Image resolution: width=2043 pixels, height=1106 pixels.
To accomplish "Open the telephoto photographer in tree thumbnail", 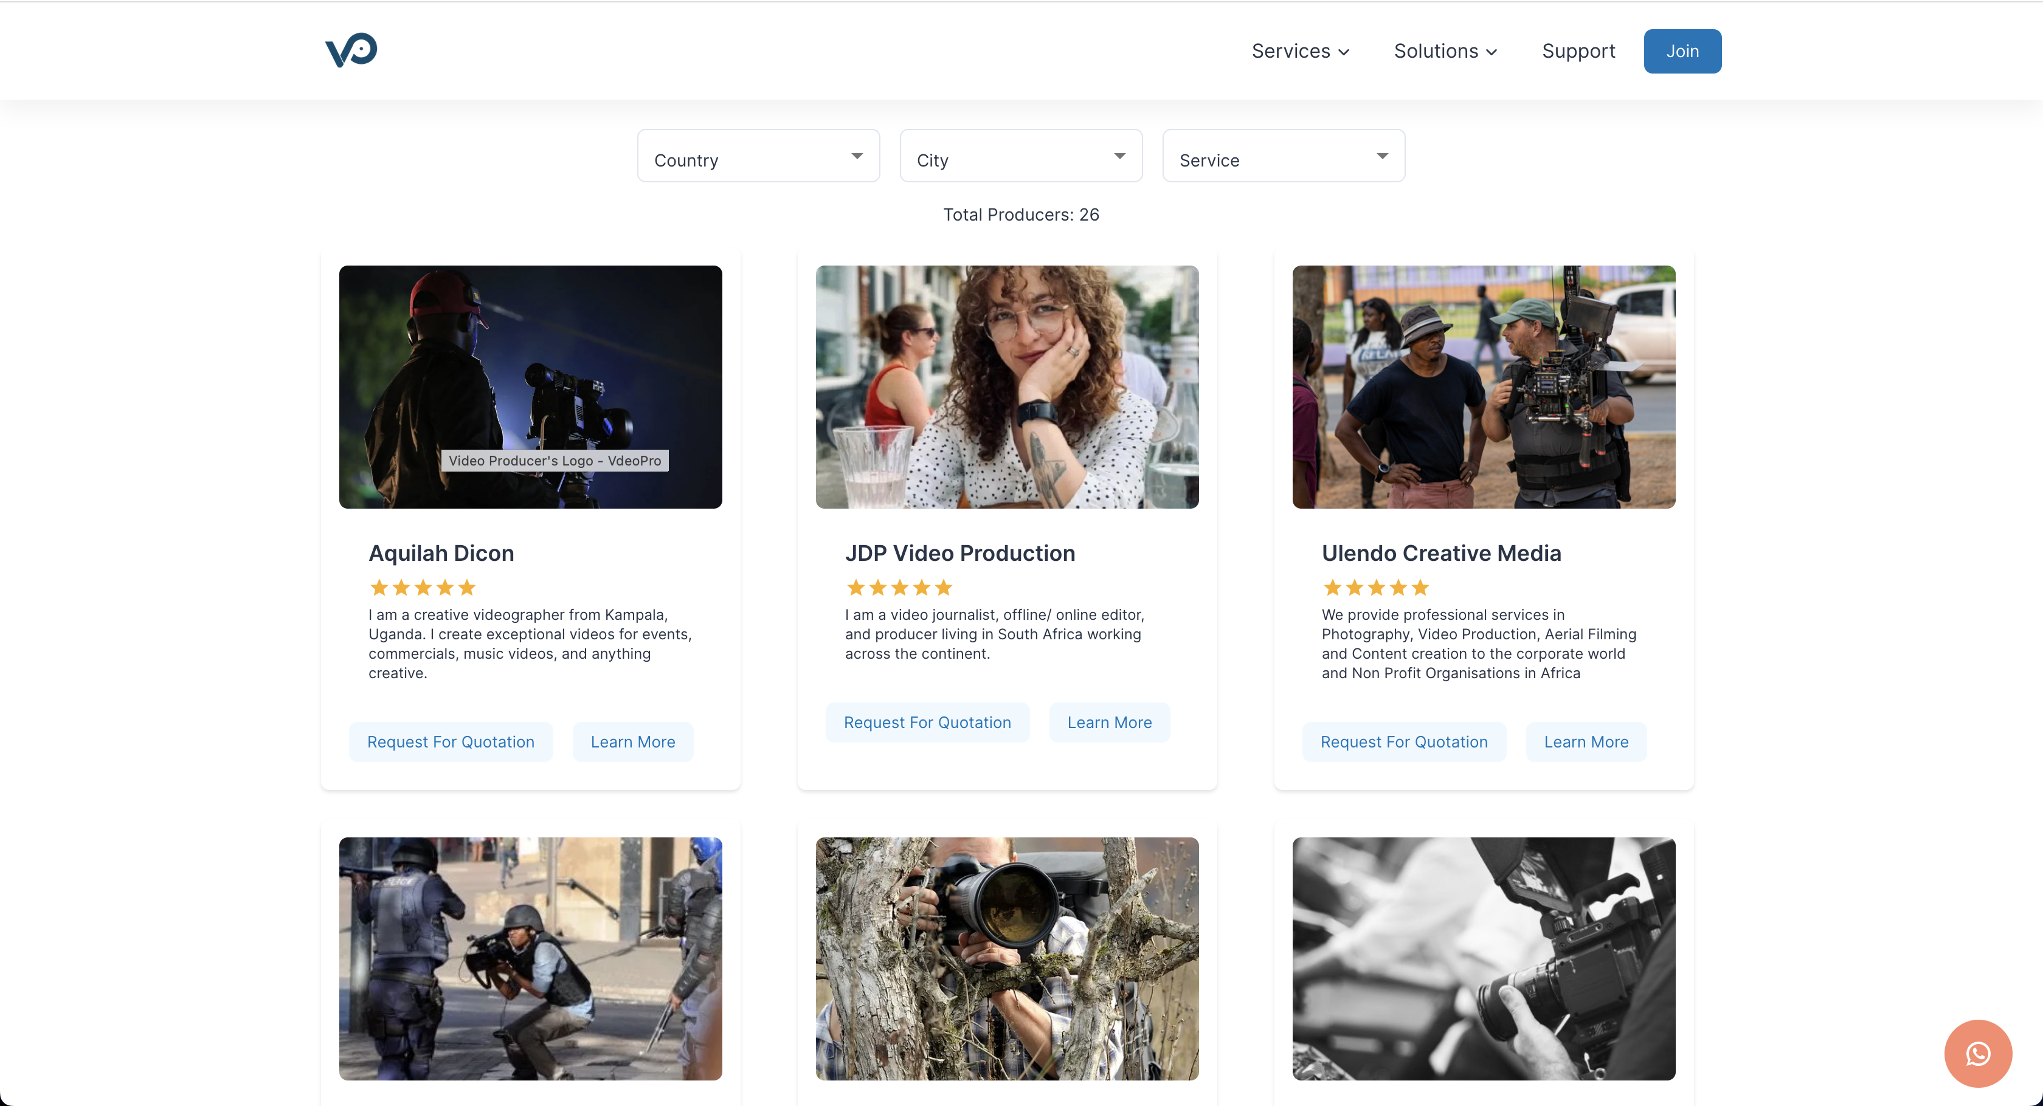I will (x=1008, y=958).
